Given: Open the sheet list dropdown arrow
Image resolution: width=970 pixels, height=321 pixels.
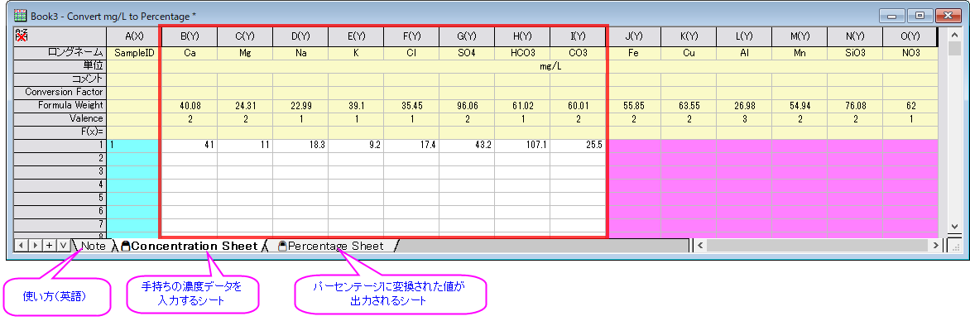Looking at the screenshot, I should click(62, 246).
